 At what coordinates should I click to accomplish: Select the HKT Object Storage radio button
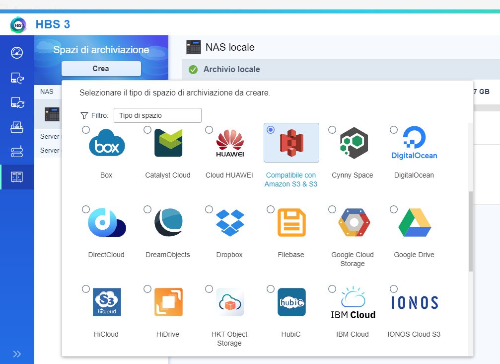pyautogui.click(x=209, y=289)
